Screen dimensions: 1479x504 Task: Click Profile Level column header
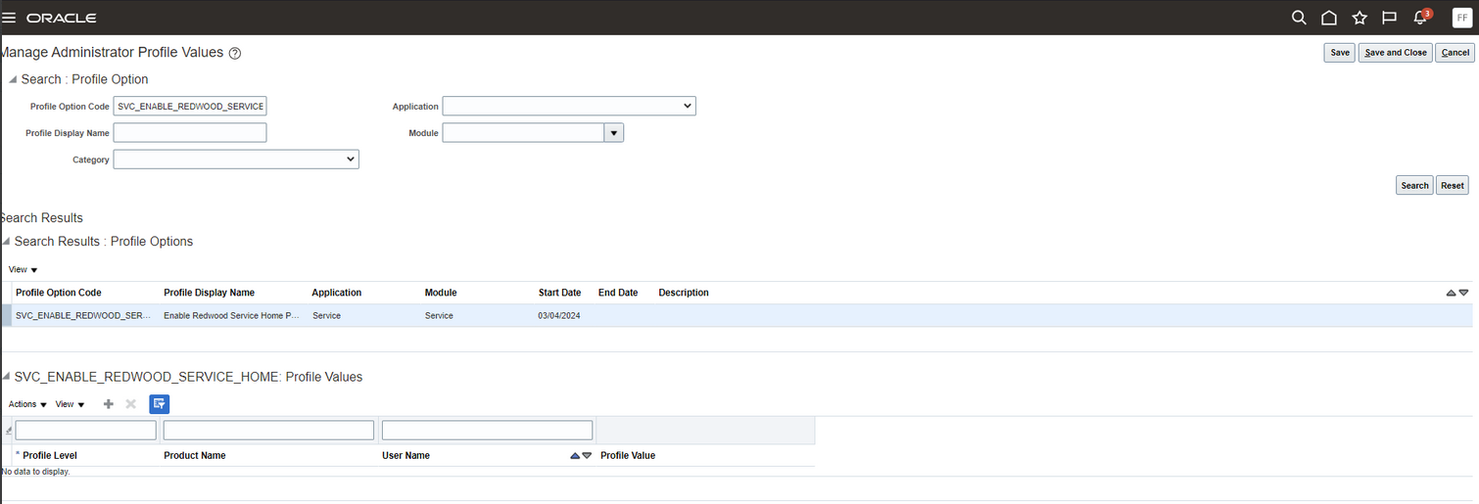[x=50, y=455]
